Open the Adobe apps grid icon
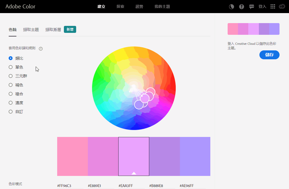The height and width of the screenshot is (189, 289). click(273, 7)
